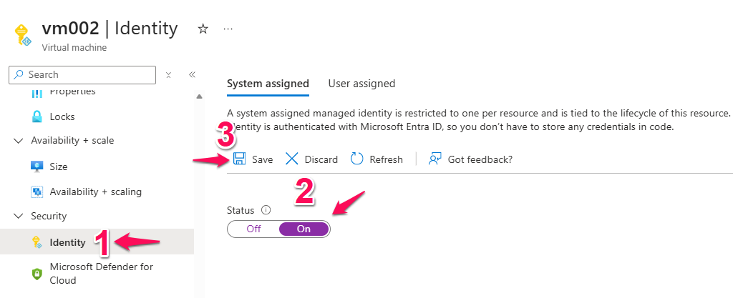Viewport: 733px width, 298px height.
Task: Click the Save disk icon
Action: [241, 159]
